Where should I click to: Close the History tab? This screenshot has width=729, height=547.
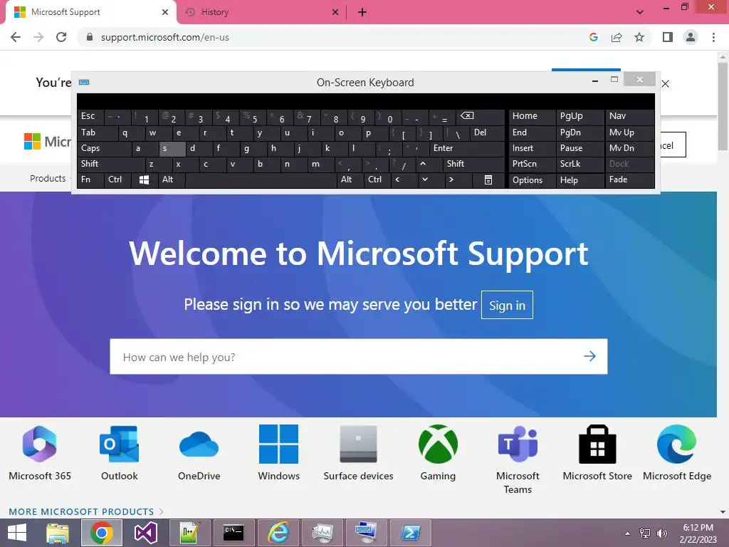(335, 12)
